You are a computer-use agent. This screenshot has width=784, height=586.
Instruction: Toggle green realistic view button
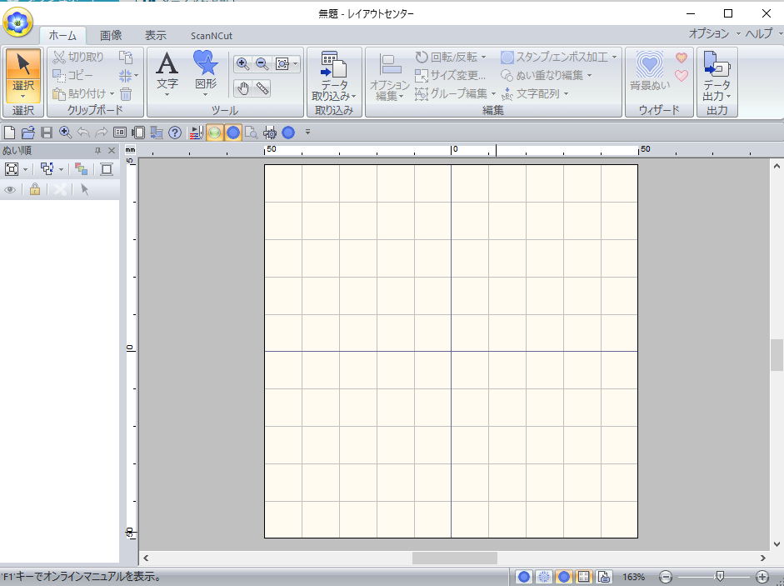(214, 132)
